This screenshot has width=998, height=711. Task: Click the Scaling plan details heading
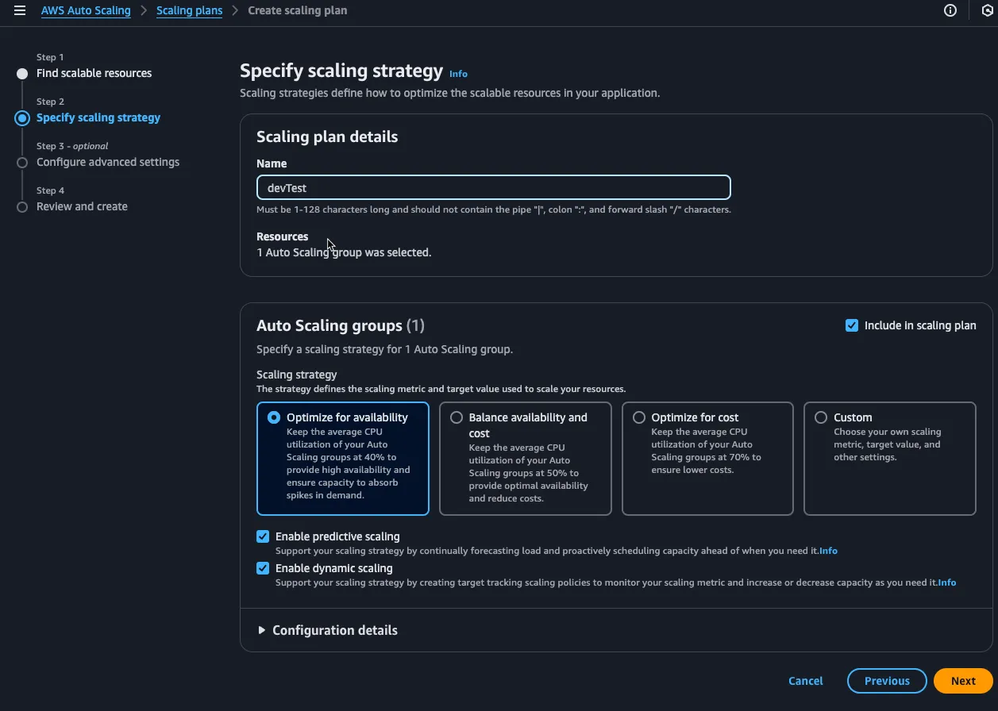coord(327,136)
